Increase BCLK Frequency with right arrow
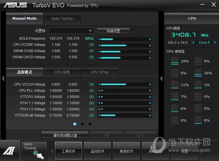 point(150,39)
